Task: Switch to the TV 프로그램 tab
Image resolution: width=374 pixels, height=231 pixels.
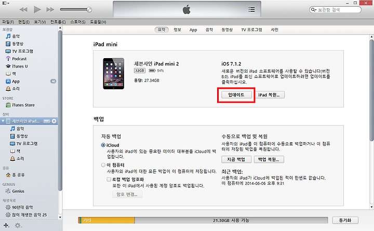Action: (251, 30)
